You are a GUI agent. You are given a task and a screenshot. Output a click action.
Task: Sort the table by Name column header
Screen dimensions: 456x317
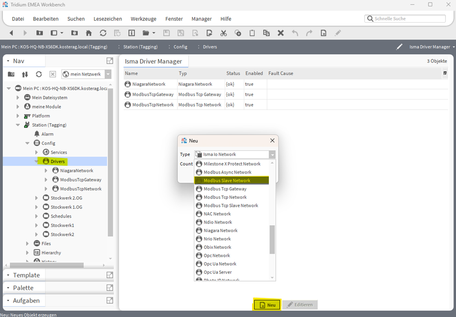tap(150, 73)
